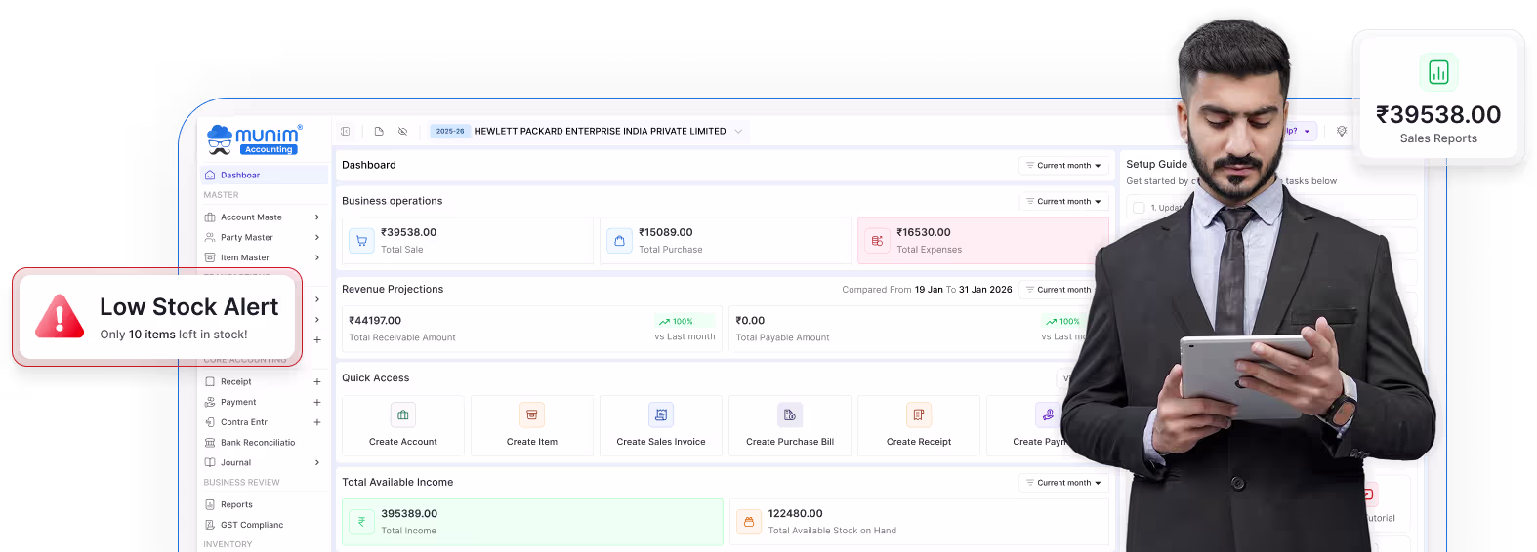Click the plus button beside Receipt
The height and width of the screenshot is (552, 1537).
(317, 382)
